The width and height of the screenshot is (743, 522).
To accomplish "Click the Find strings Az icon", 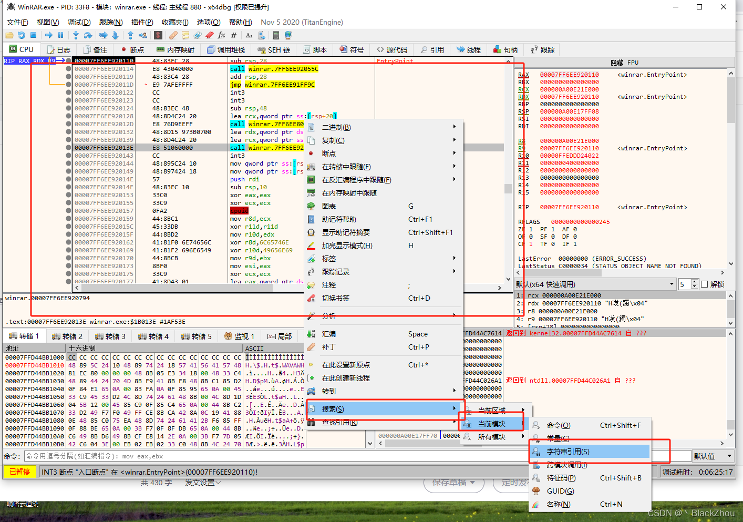I will [x=249, y=35].
